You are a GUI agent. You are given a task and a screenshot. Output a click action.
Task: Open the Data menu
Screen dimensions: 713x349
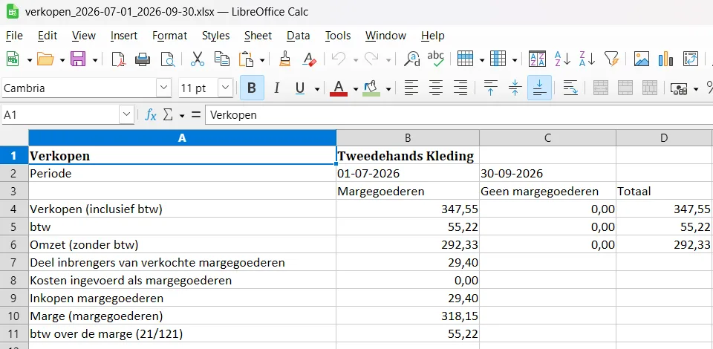(299, 36)
